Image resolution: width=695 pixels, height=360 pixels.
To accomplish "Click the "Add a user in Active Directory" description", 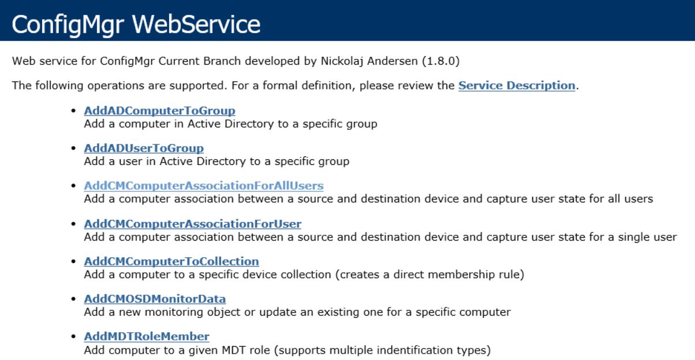I will tap(216, 162).
